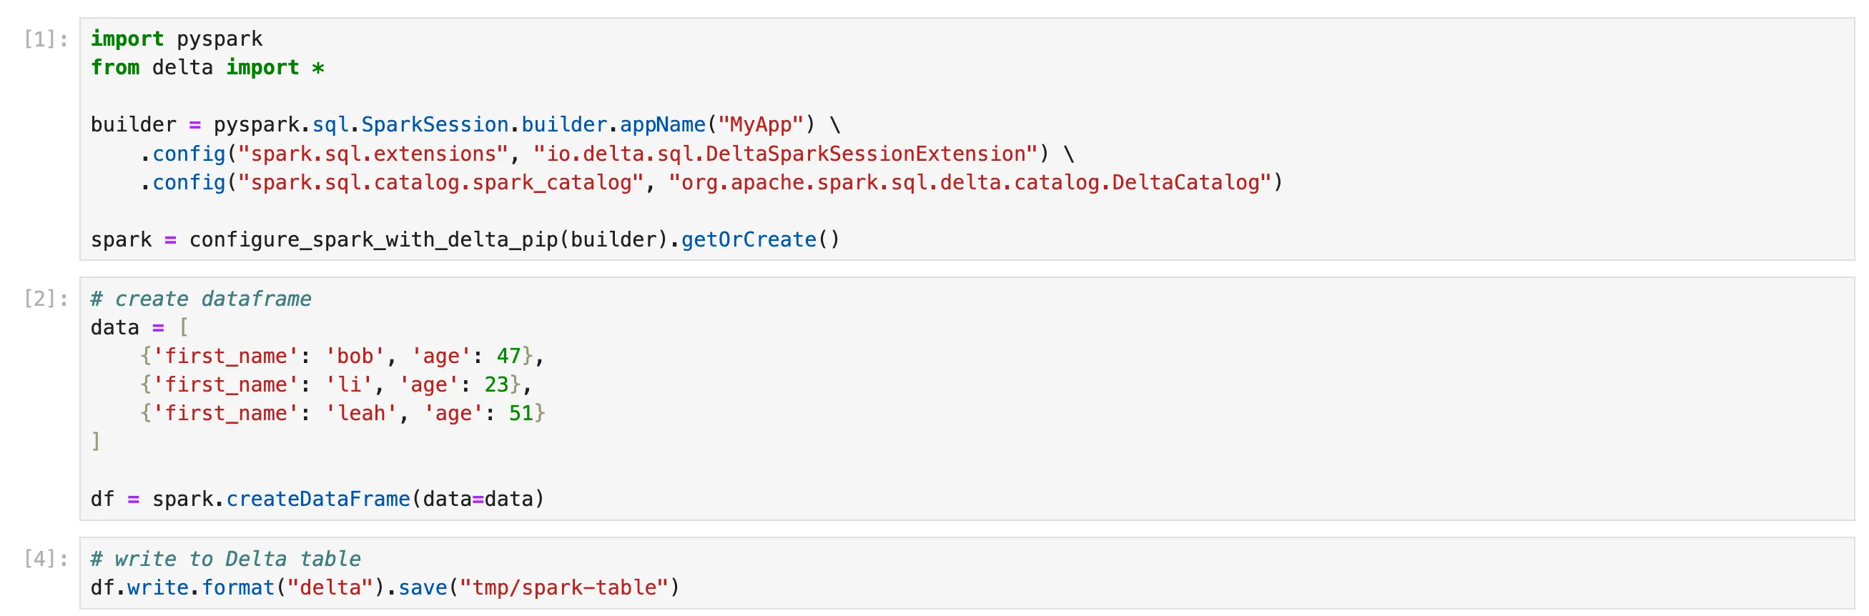The height and width of the screenshot is (616, 1869).
Task: Click the '# create dataframe' comment
Action: tap(201, 299)
